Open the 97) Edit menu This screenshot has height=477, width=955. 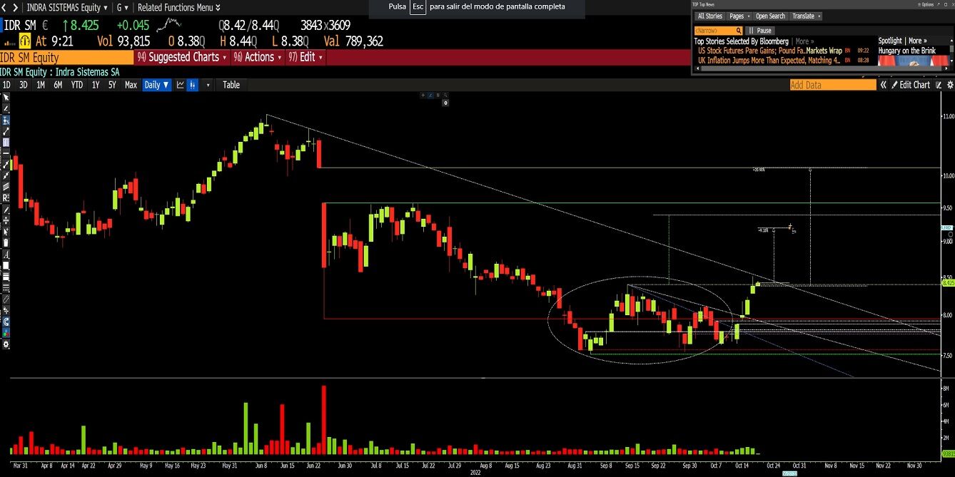(x=306, y=57)
